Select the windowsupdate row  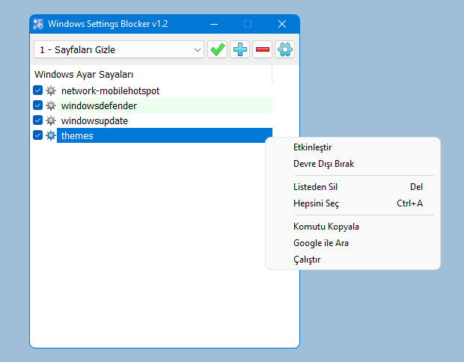point(164,120)
